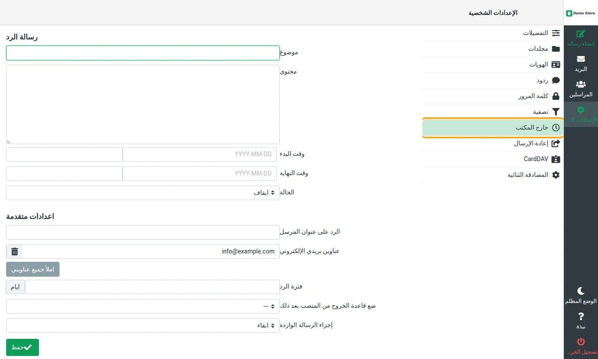Select the إعادة الإرسال settings section
This screenshot has width=598, height=359.
[492, 144]
